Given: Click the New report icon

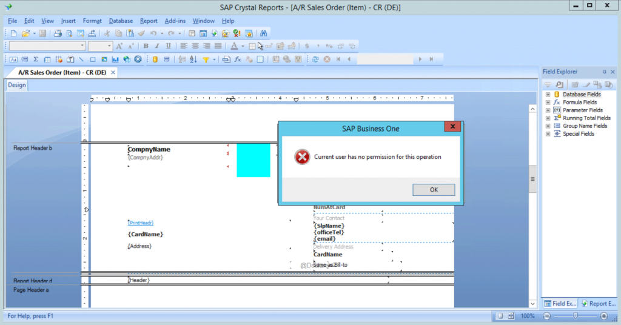Looking at the screenshot, I should [x=14, y=33].
